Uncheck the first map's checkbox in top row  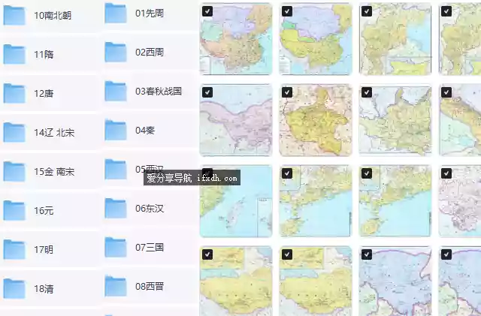(207, 11)
